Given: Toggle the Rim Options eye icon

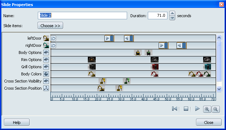Looking at the screenshot, I should click(x=46, y=60).
